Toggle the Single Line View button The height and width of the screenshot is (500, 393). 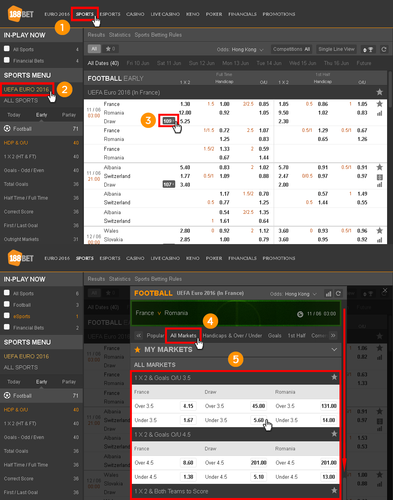336,49
